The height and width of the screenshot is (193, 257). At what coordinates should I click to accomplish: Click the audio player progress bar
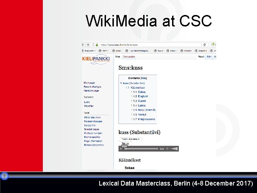(x=141, y=149)
